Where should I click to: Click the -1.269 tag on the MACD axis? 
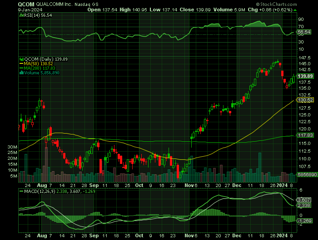304,221
